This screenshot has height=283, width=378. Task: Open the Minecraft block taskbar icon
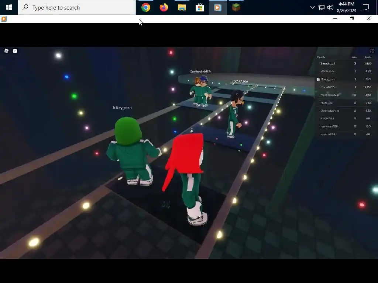pyautogui.click(x=236, y=7)
